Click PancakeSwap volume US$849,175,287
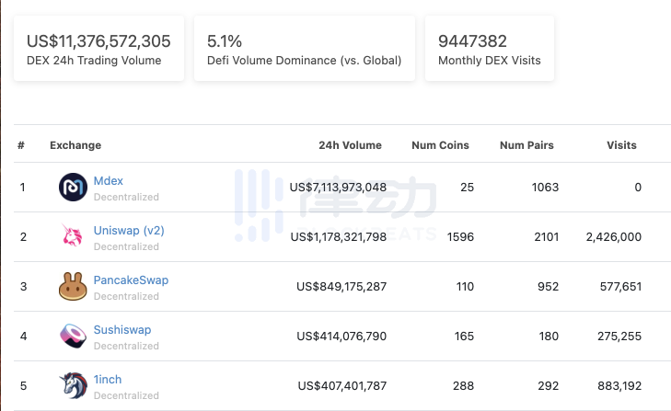The width and height of the screenshot is (671, 411). [x=341, y=286]
